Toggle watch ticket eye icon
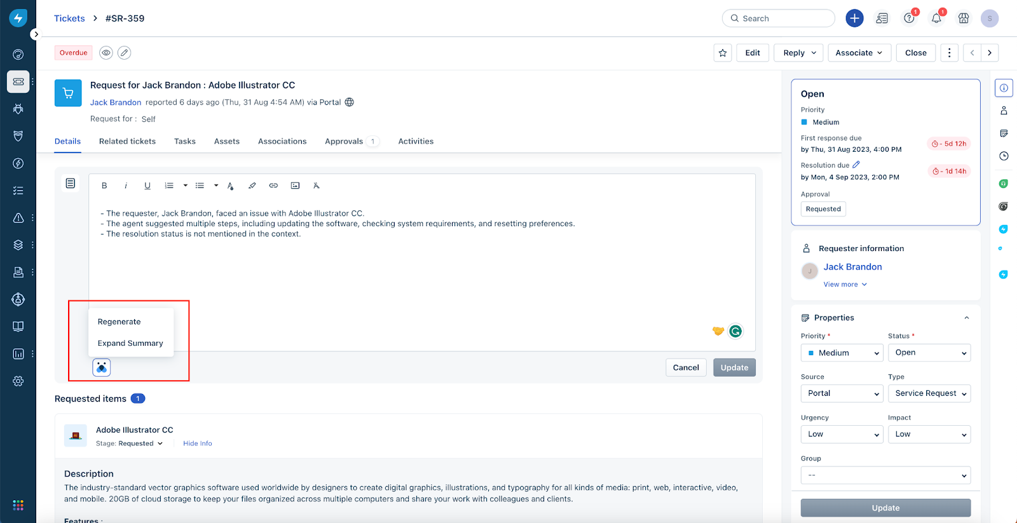 pos(106,53)
